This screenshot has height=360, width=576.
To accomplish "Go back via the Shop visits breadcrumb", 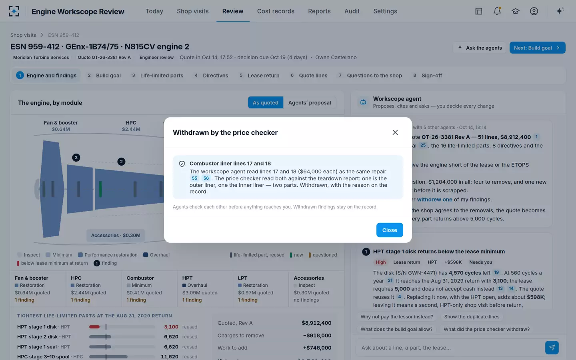I will pyautogui.click(x=23, y=35).
